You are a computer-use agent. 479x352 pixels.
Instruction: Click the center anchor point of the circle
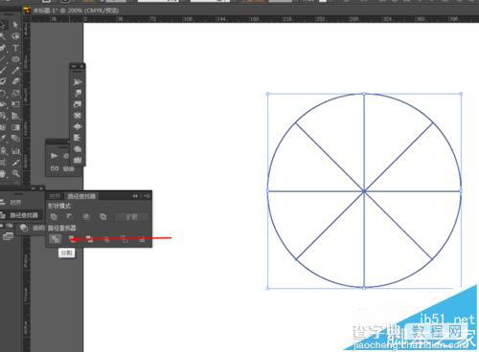(x=364, y=191)
